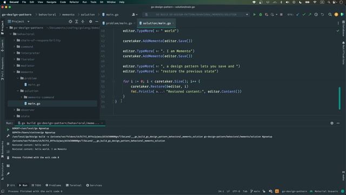Open Run panel settings gear
The width and height of the screenshot is (346, 195).
pyautogui.click(x=332, y=123)
